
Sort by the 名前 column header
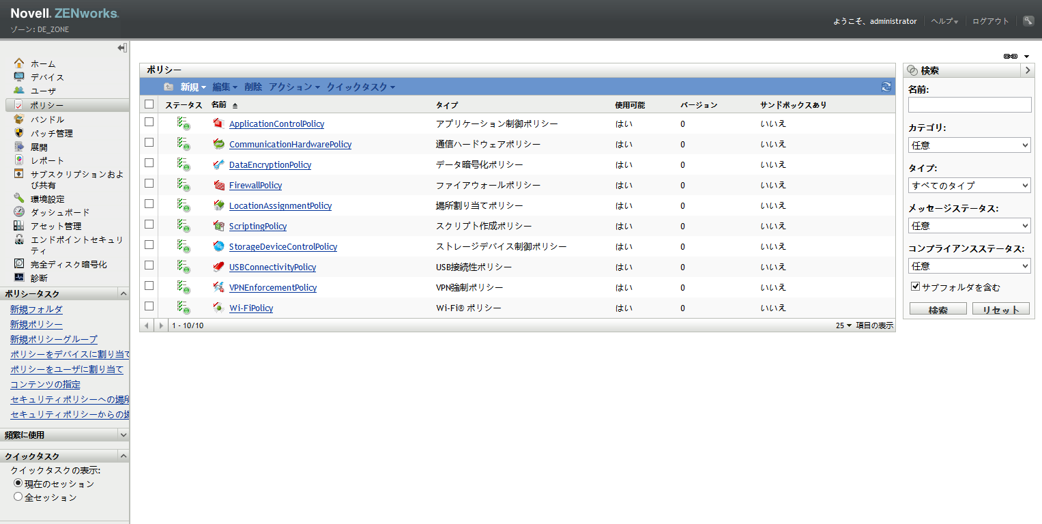coord(219,104)
